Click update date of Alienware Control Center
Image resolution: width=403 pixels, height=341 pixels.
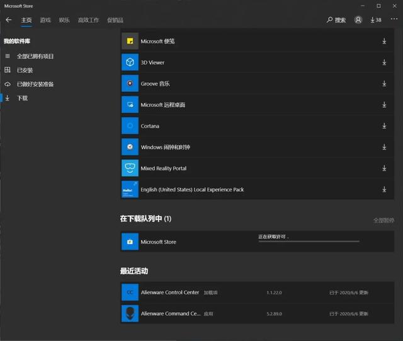[x=349, y=293]
